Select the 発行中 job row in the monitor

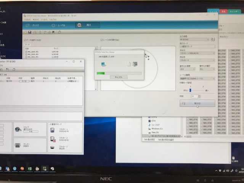click(x=39, y=81)
